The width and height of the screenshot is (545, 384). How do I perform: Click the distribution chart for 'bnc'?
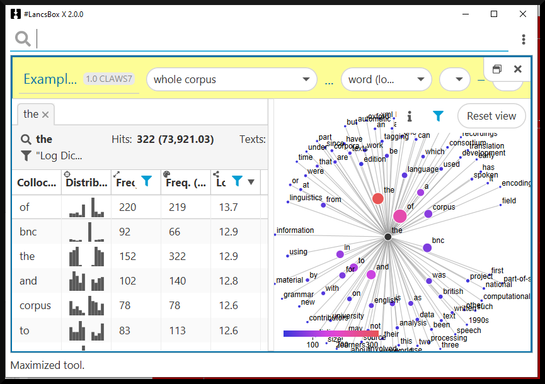tap(86, 232)
